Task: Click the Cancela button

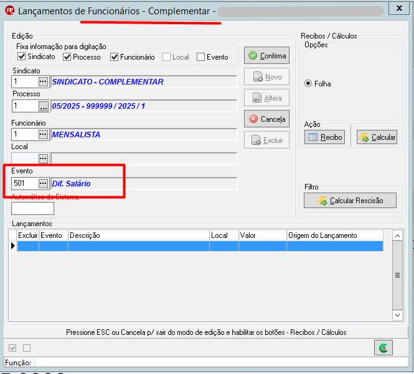Action: tap(266, 119)
